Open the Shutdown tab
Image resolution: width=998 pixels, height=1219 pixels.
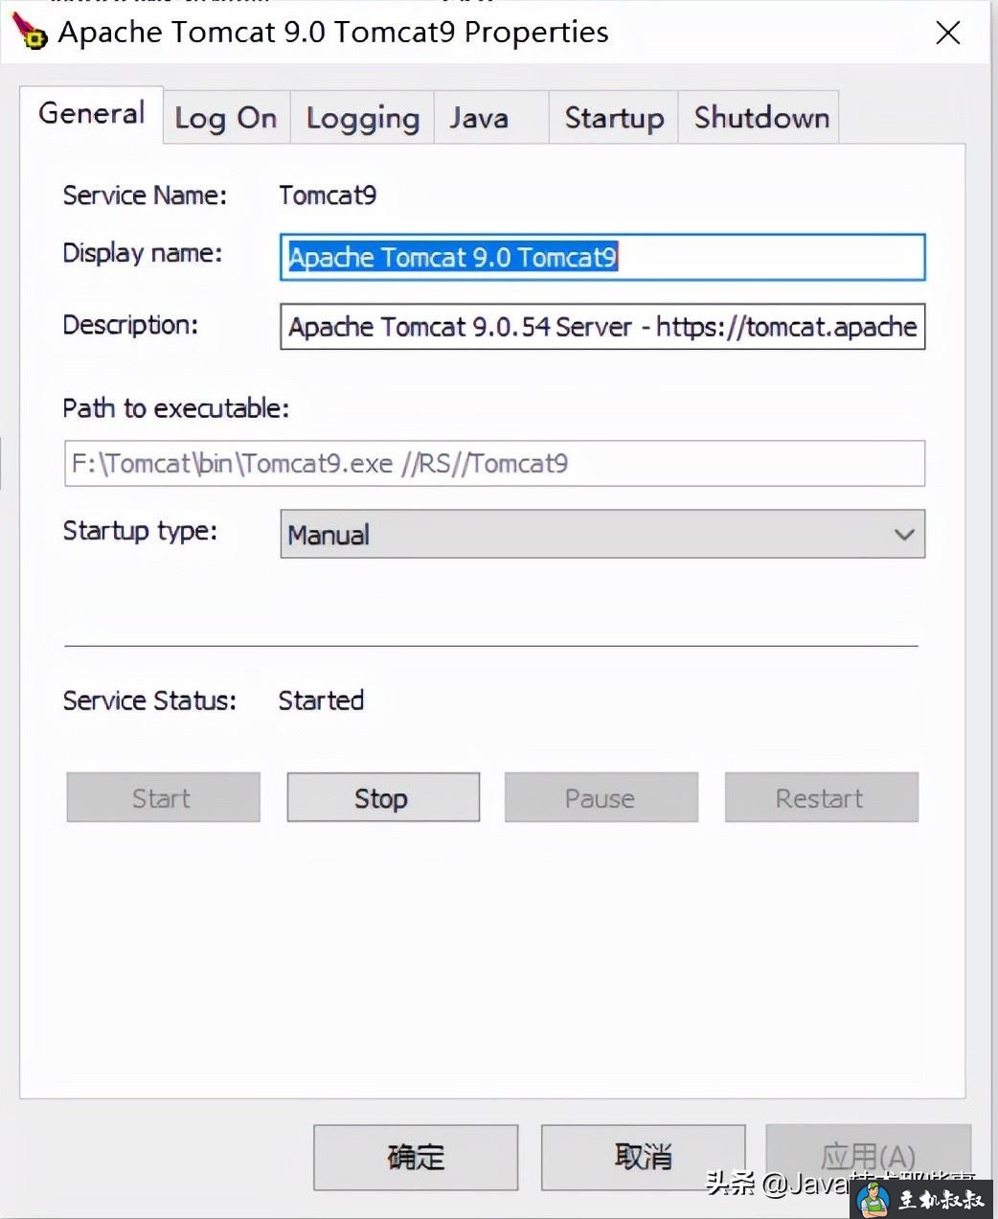click(760, 118)
